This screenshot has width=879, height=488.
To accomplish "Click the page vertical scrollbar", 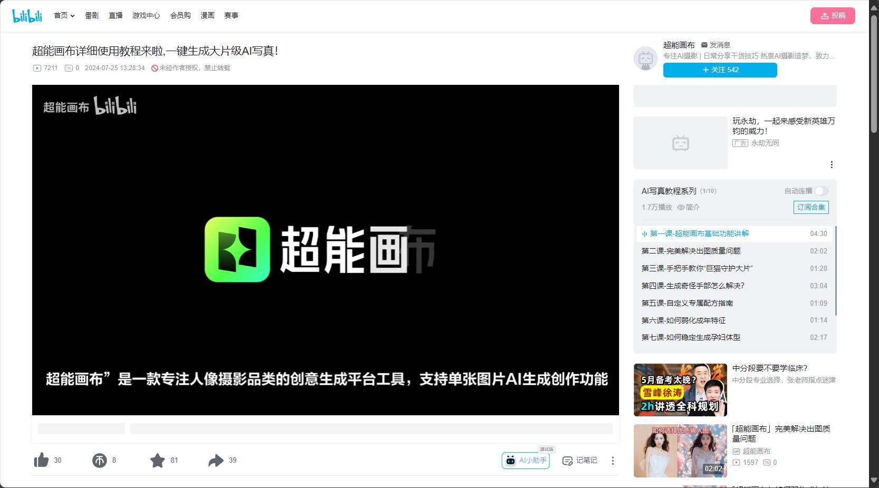I will click(x=874, y=74).
